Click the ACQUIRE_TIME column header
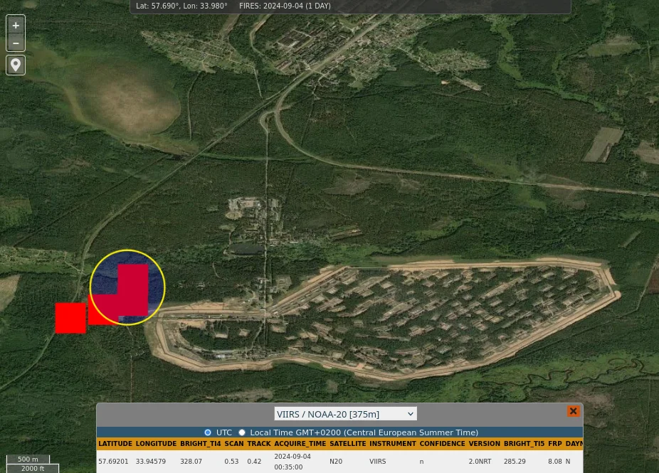This screenshot has width=659, height=473. click(300, 444)
